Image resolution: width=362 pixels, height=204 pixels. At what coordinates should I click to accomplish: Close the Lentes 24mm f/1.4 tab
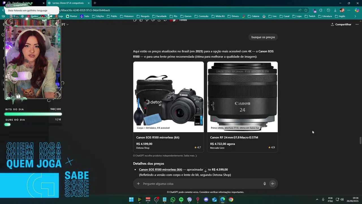click(x=89, y=3)
